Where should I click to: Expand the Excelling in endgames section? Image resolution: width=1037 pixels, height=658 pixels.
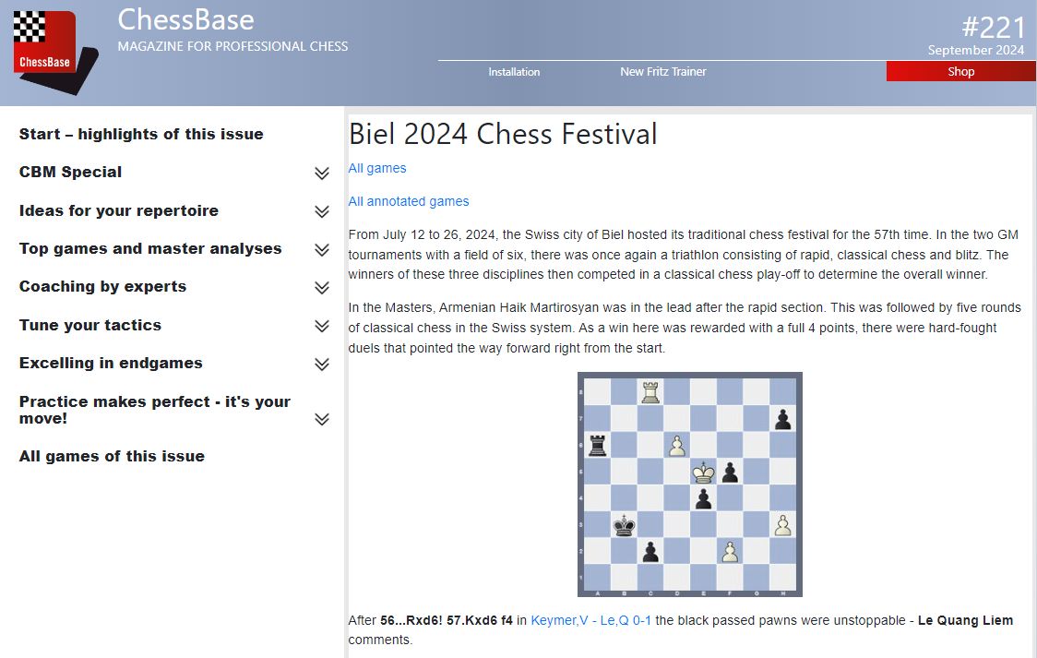(x=321, y=364)
